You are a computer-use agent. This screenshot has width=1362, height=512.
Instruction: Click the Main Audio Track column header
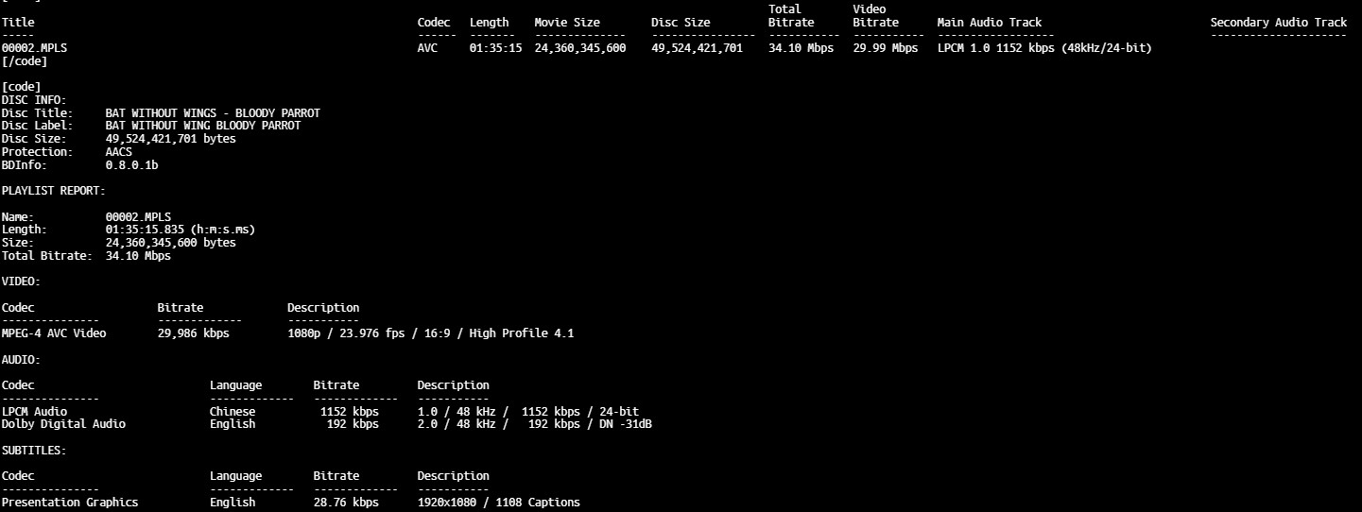pyautogui.click(x=989, y=22)
